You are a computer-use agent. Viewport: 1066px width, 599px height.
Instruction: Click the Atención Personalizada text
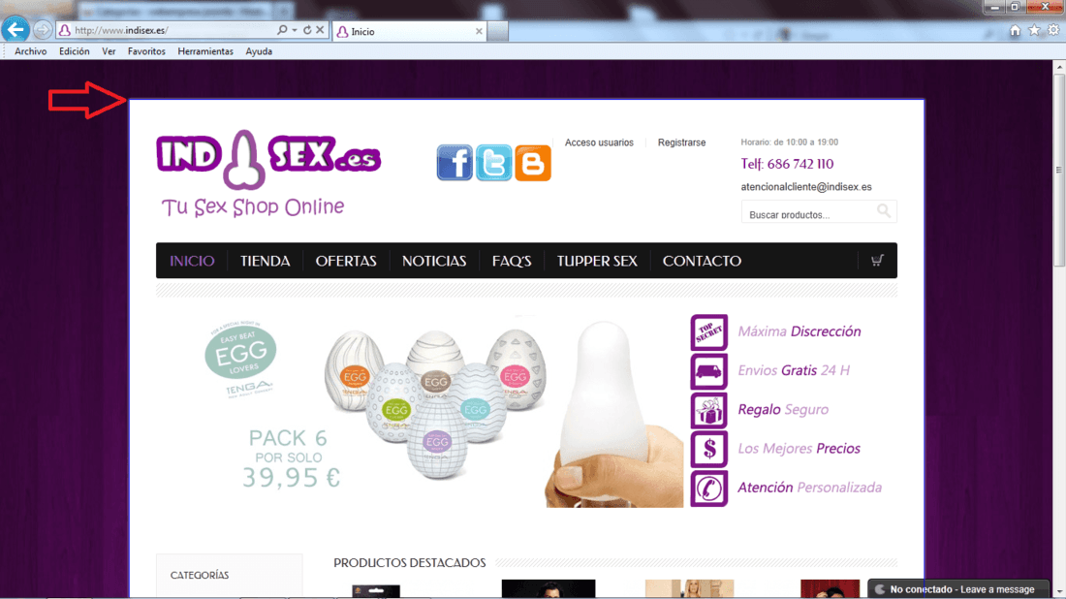[810, 488]
